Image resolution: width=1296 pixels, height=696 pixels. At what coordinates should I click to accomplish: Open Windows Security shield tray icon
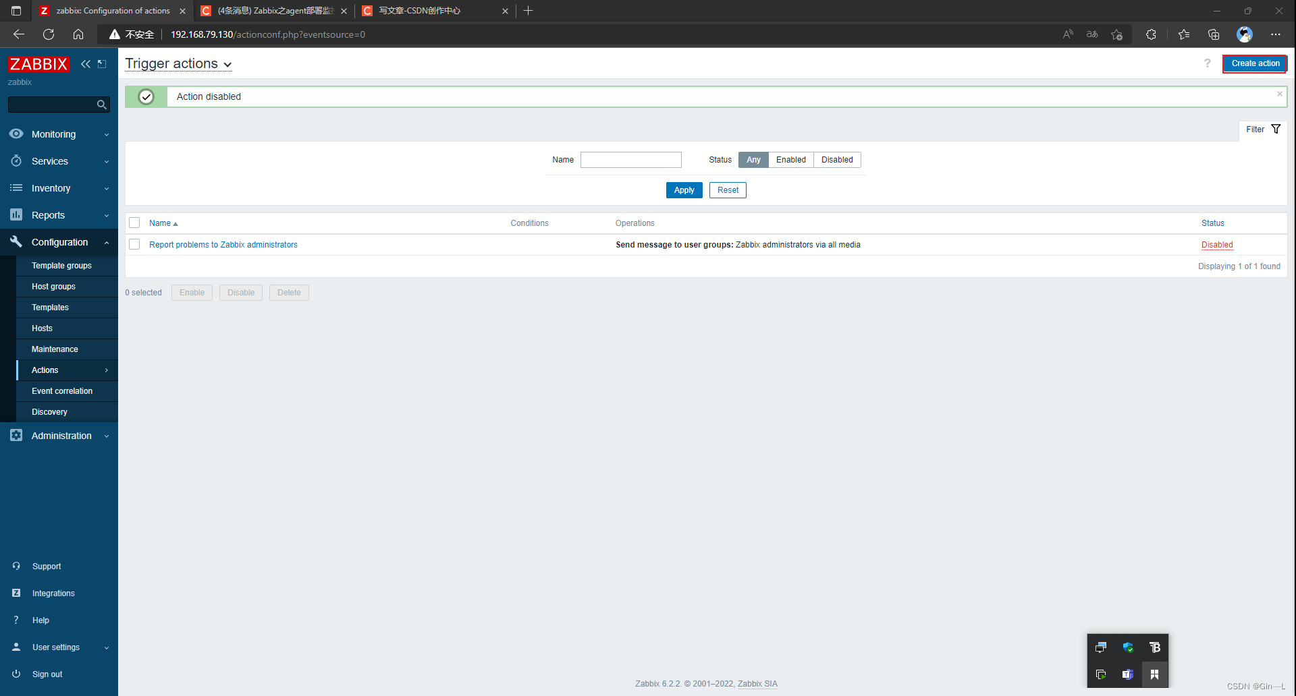pos(1127,647)
